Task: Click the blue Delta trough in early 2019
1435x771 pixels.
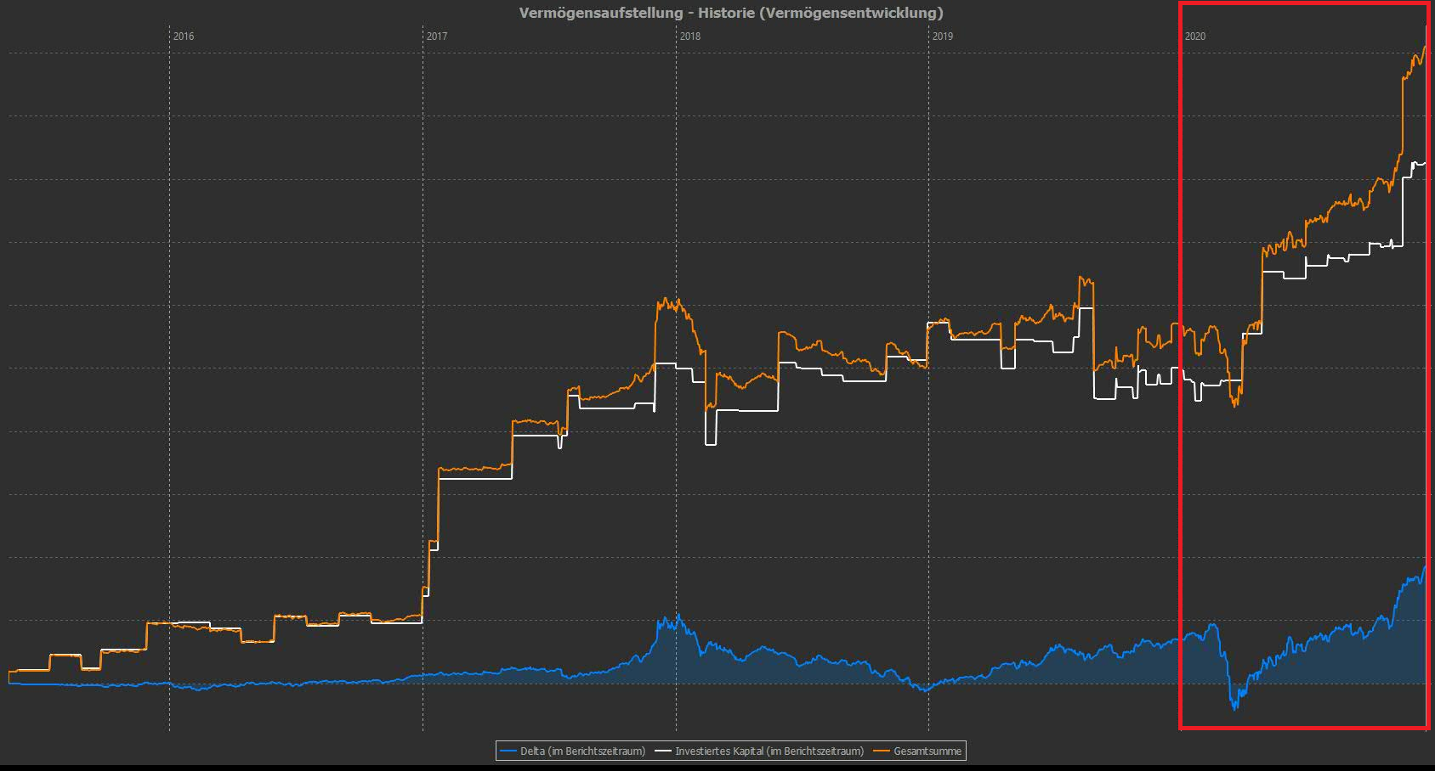Action: click(x=926, y=690)
